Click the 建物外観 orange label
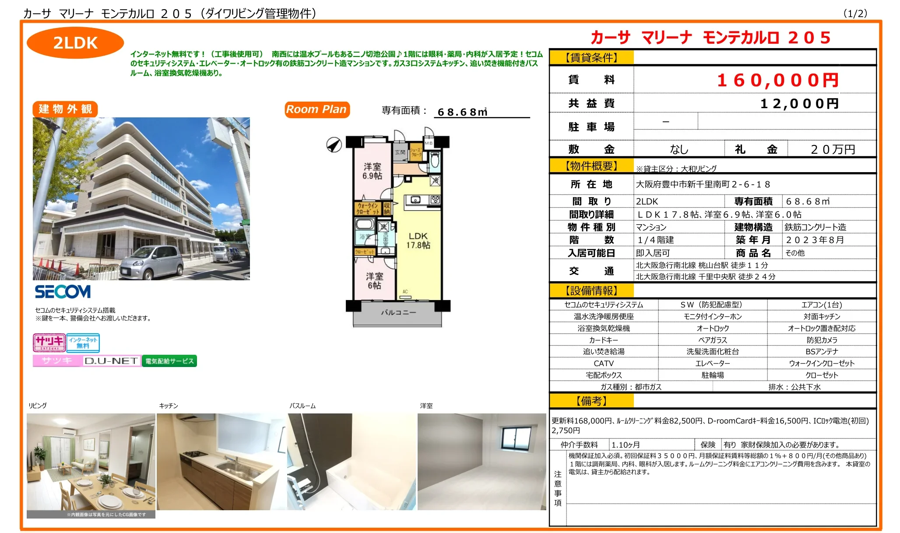The width and height of the screenshot is (900, 533). (65, 109)
